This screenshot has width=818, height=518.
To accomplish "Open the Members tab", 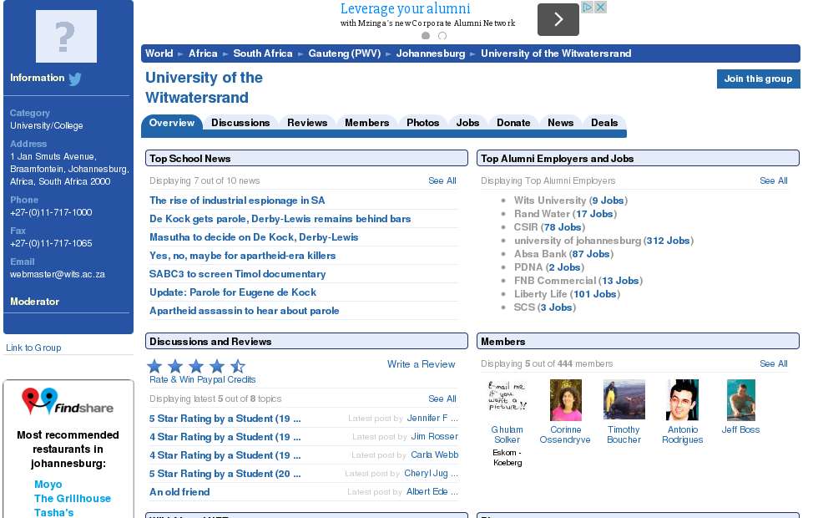I will pos(366,123).
